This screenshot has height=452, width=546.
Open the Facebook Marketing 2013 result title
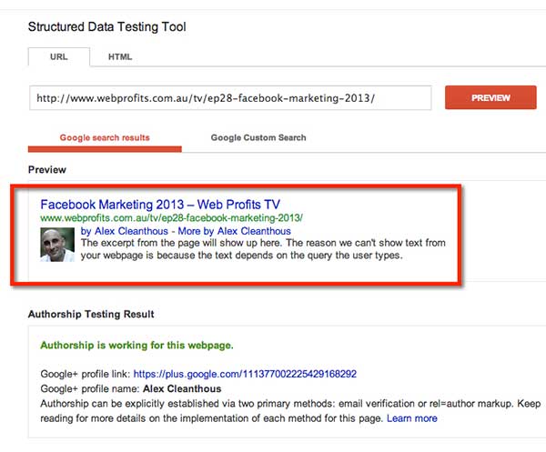click(x=160, y=205)
